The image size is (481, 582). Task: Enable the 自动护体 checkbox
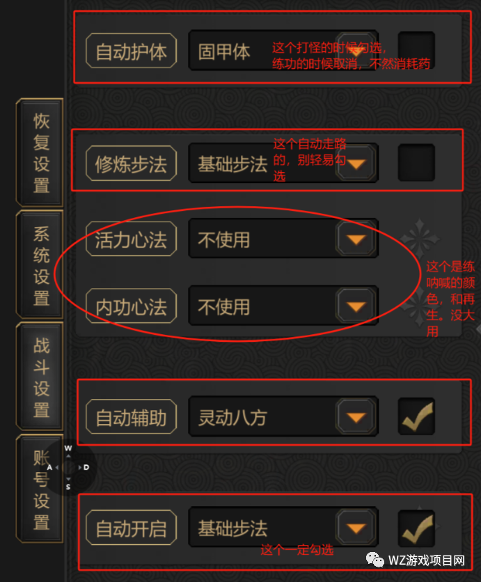[x=416, y=50]
